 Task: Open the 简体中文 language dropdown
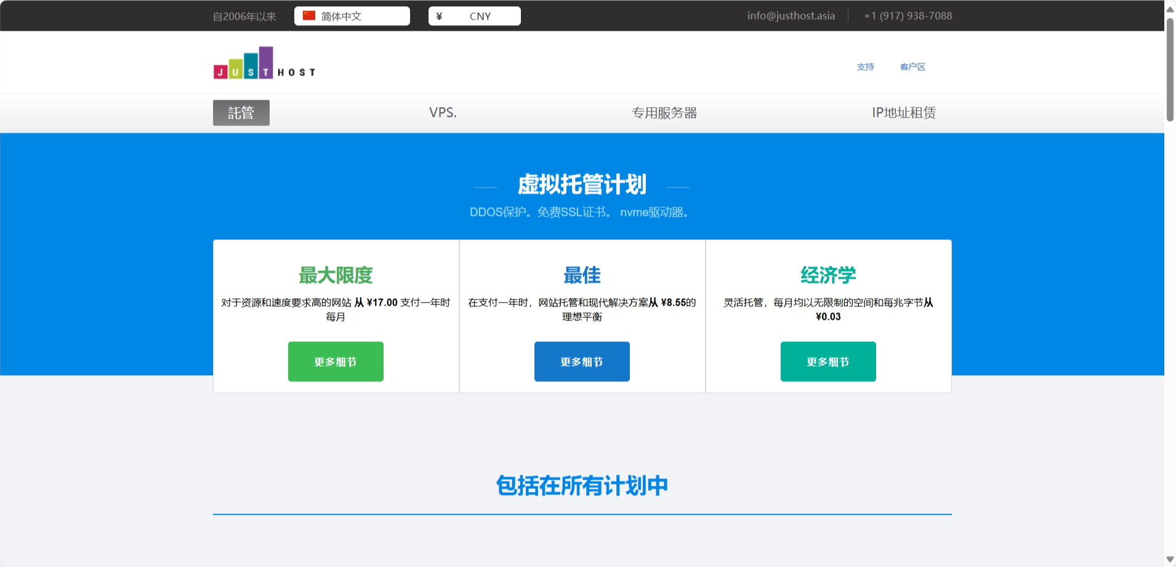click(352, 15)
